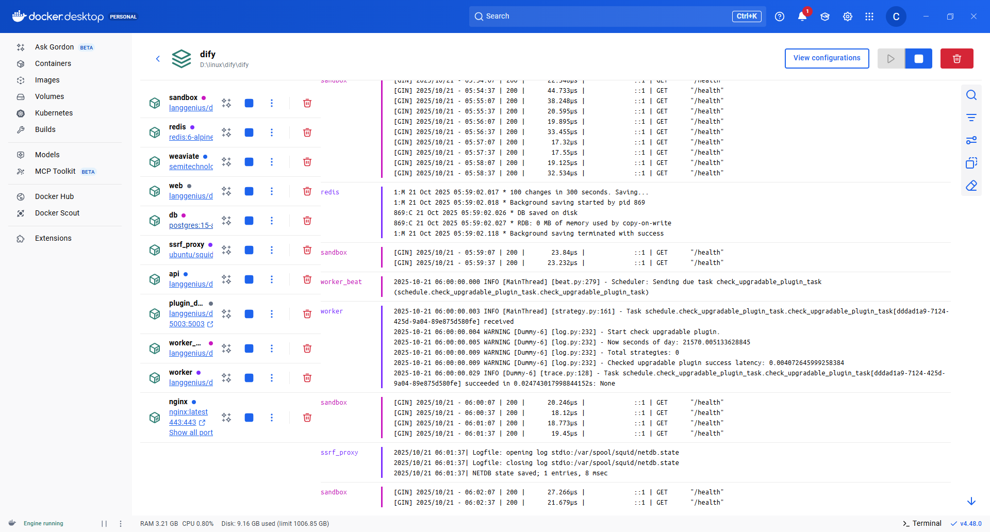This screenshot has height=532, width=990.
Task: Open the more options menu for nginx
Action: pyautogui.click(x=272, y=418)
